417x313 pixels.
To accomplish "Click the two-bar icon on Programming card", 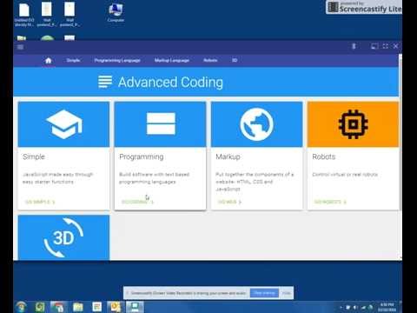I will tap(161, 123).
